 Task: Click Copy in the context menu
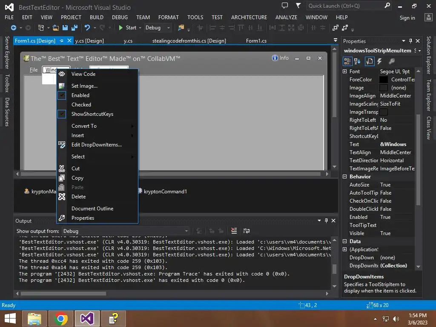click(x=98, y=178)
